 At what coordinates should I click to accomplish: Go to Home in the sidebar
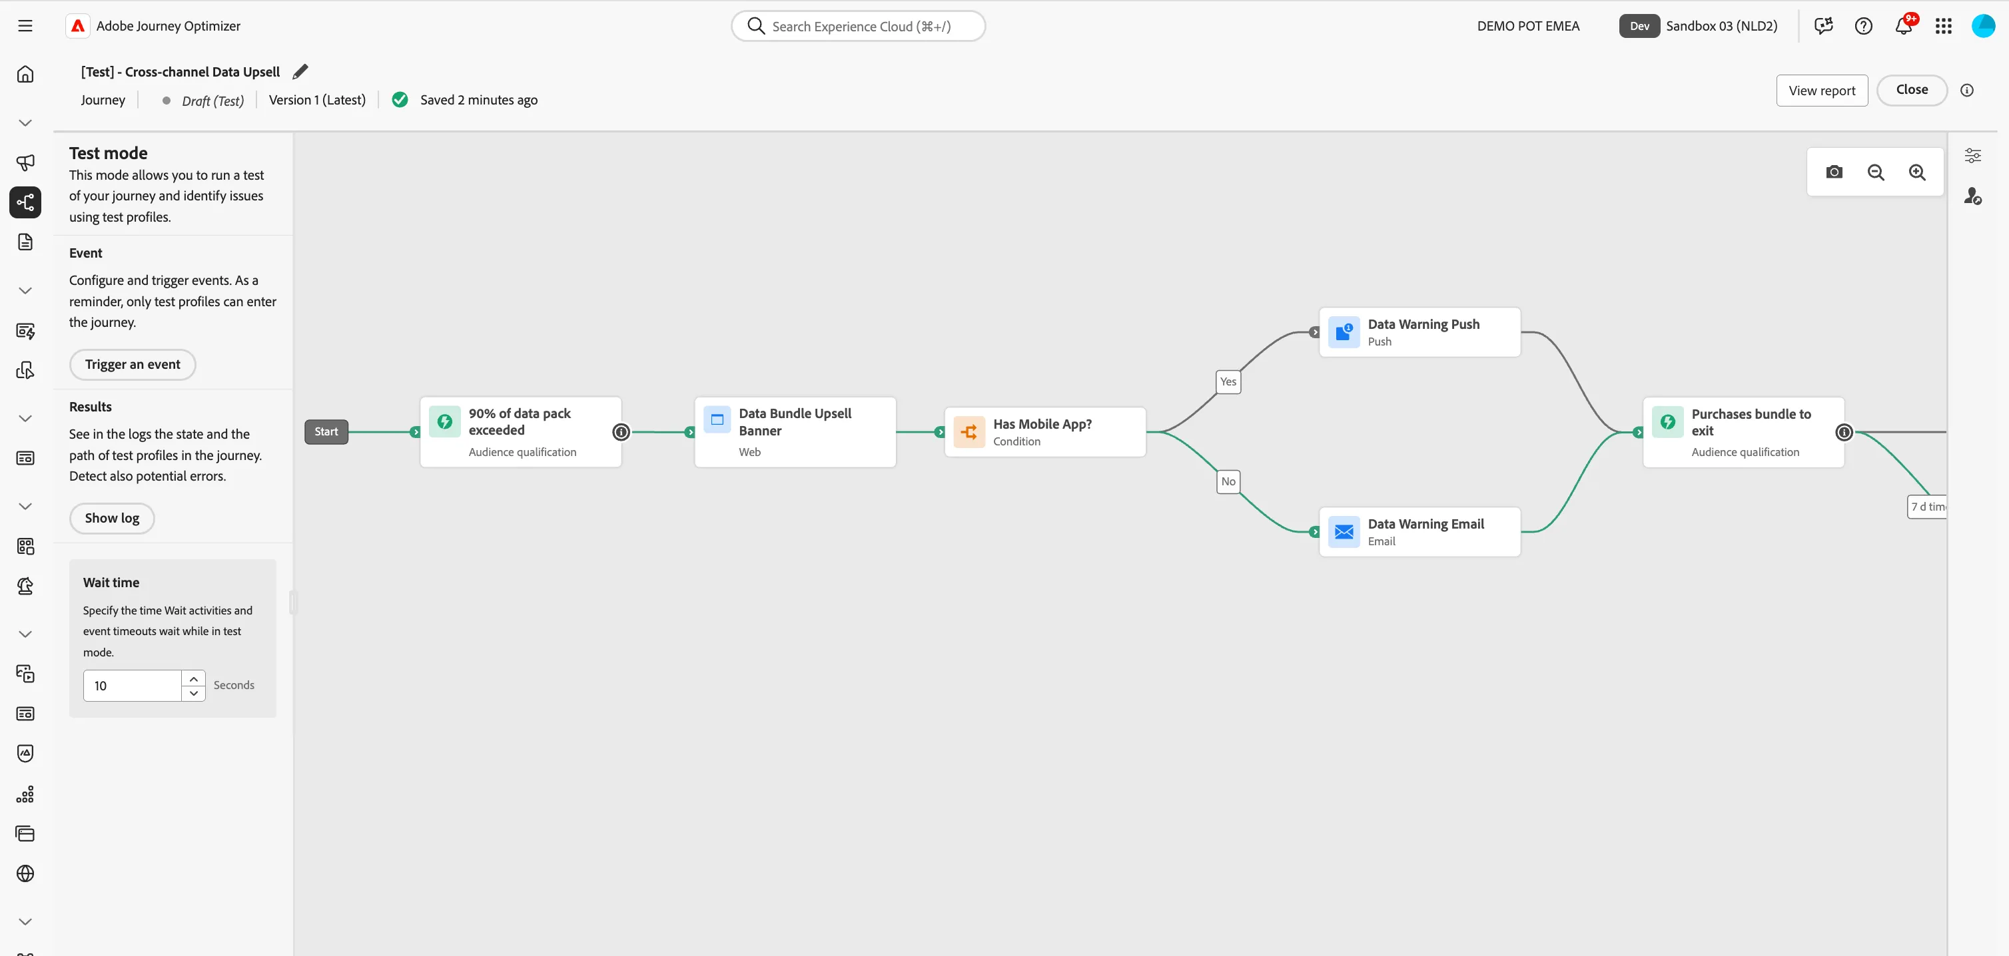pos(25,74)
